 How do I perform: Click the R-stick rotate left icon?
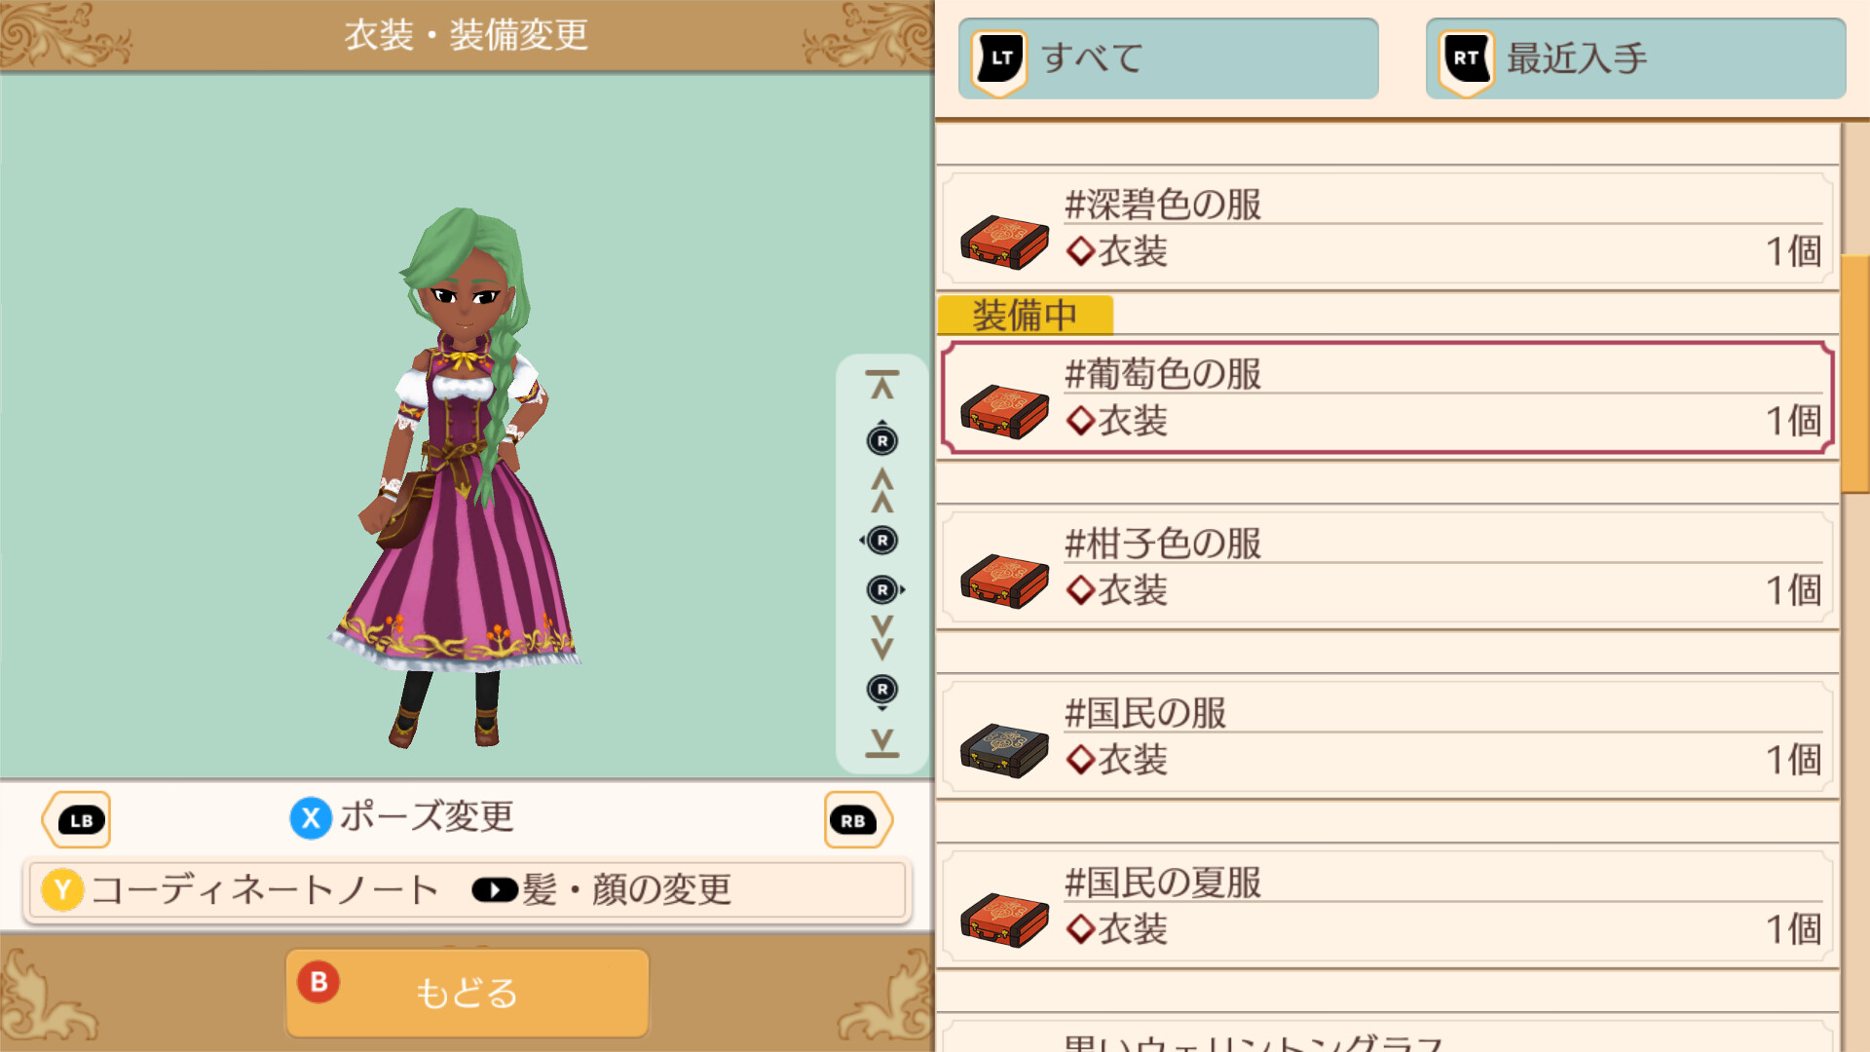[x=880, y=541]
